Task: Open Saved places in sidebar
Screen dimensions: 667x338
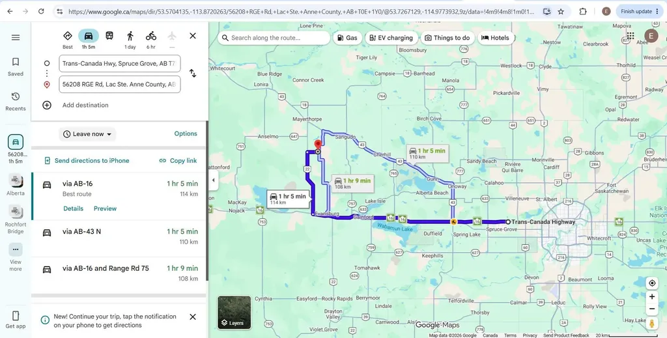Action: (16, 67)
